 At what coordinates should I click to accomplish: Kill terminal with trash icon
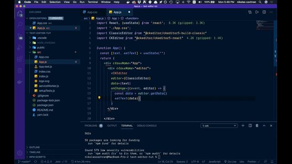257,126
